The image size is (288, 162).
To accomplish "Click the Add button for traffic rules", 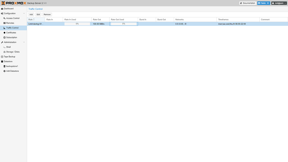I will point(31,14).
